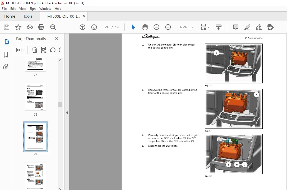Go to next page arrow
The width and height of the screenshot is (287, 190).
click(94, 27)
